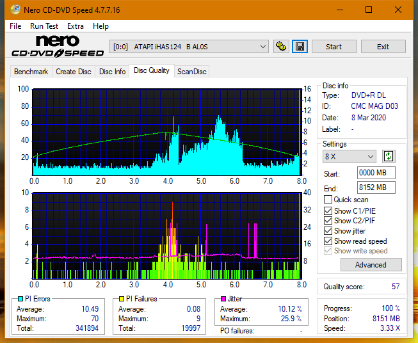
Task: Click the cyan PI Errors color swatch
Action: 20,299
